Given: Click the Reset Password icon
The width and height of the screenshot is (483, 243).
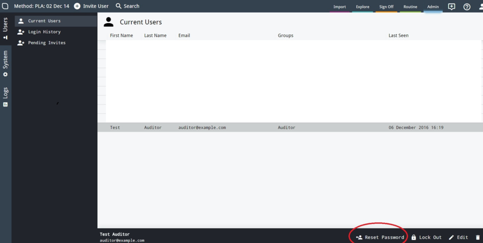Looking at the screenshot, I should [x=359, y=237].
